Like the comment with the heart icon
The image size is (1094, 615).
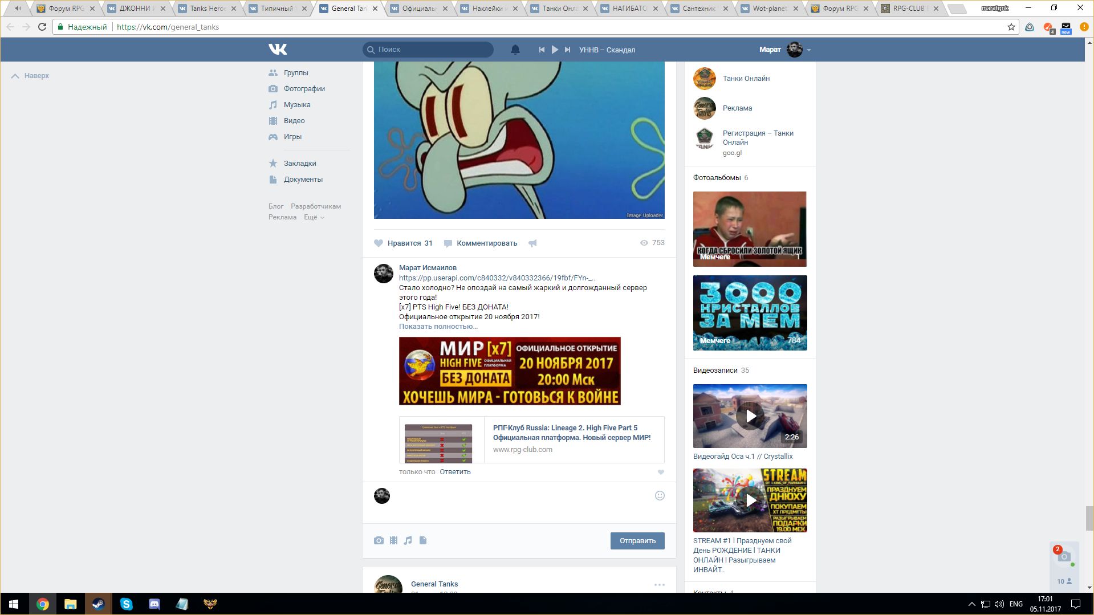click(661, 473)
